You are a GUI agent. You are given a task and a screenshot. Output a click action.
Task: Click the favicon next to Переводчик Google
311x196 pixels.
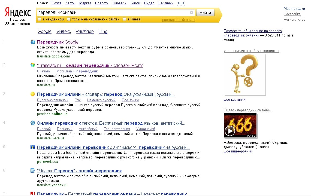point(33,42)
